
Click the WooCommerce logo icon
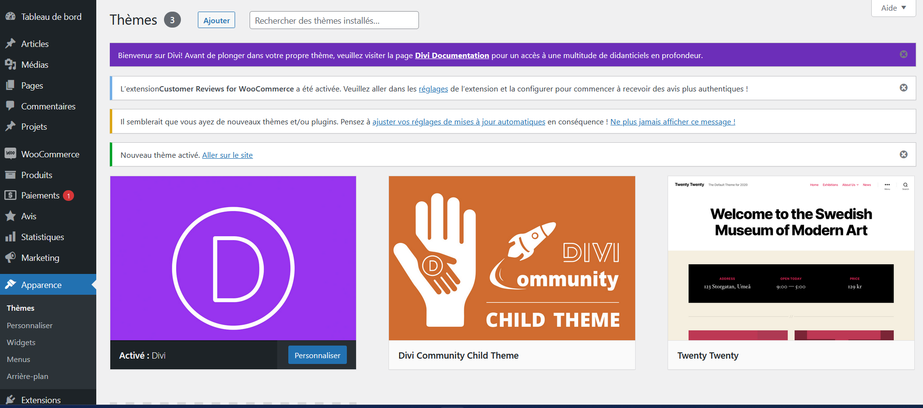click(x=10, y=154)
